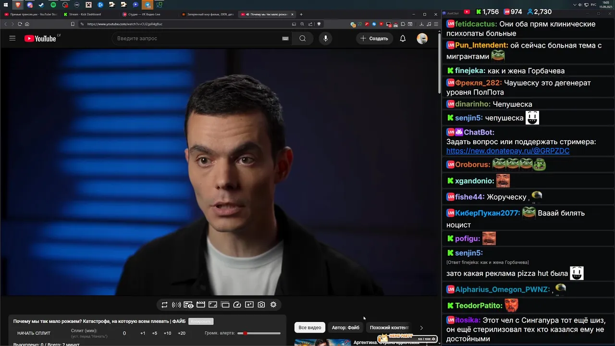Open Spotify from the taskbar
This screenshot has height=346, width=615.
[53, 5]
